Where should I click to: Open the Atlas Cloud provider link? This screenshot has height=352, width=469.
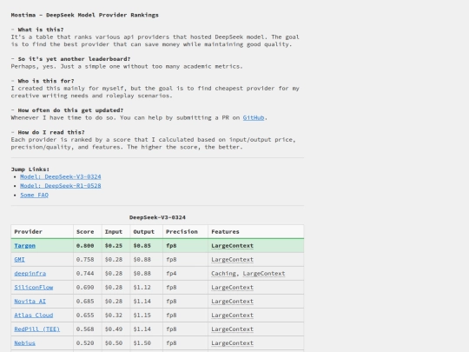pyautogui.click(x=34, y=315)
